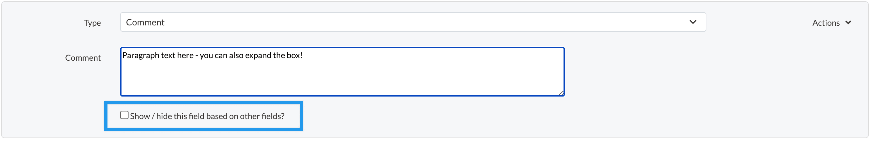Screen dimensions: 870x141
Task: Click the 'Actions' text label
Action: click(x=826, y=23)
